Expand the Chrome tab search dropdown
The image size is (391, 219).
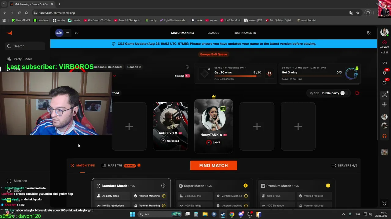tap(4, 4)
